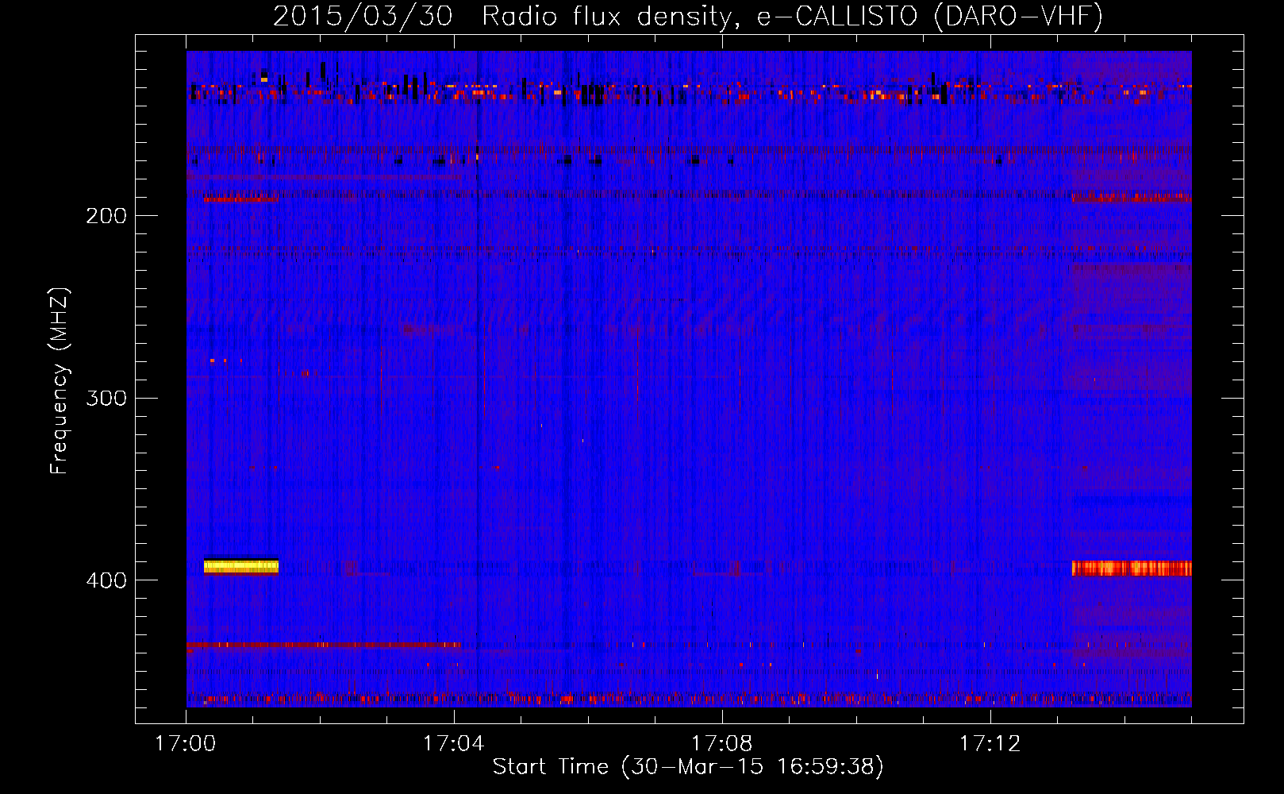Click the '17:00' time tick label
1284x794 pixels.
(186, 744)
